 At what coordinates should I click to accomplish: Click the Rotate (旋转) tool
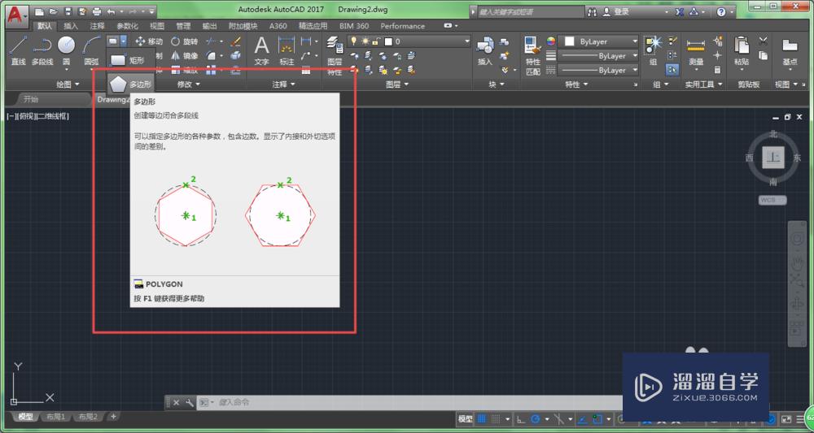coord(184,41)
